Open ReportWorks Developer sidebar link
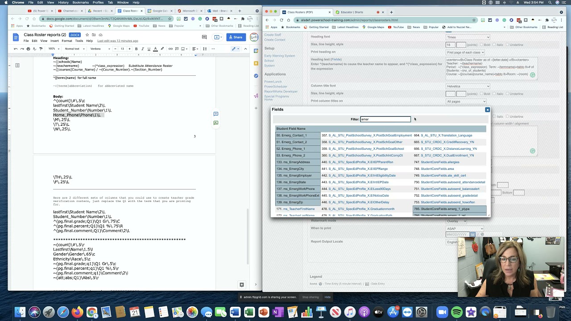The width and height of the screenshot is (571, 321). pos(281,91)
